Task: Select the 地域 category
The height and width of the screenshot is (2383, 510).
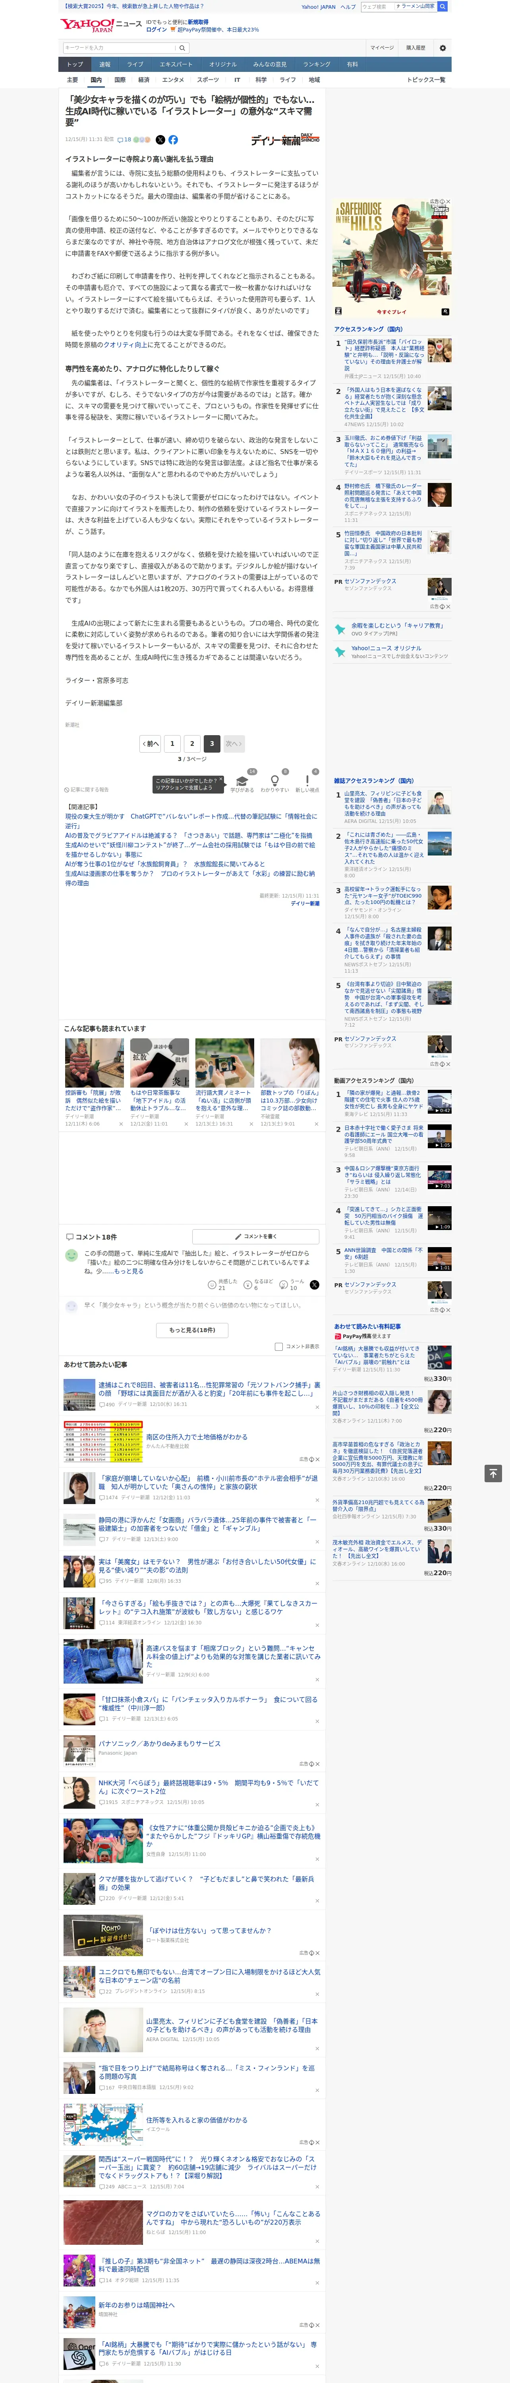Action: coord(315,79)
